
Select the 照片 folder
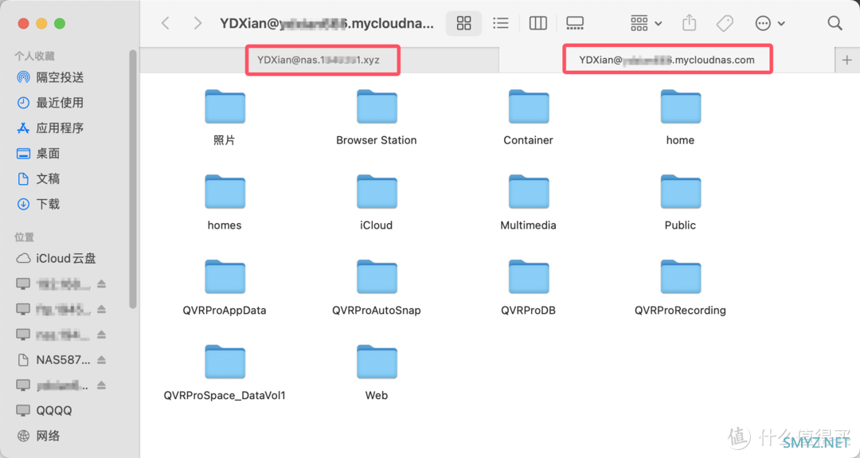pos(225,116)
